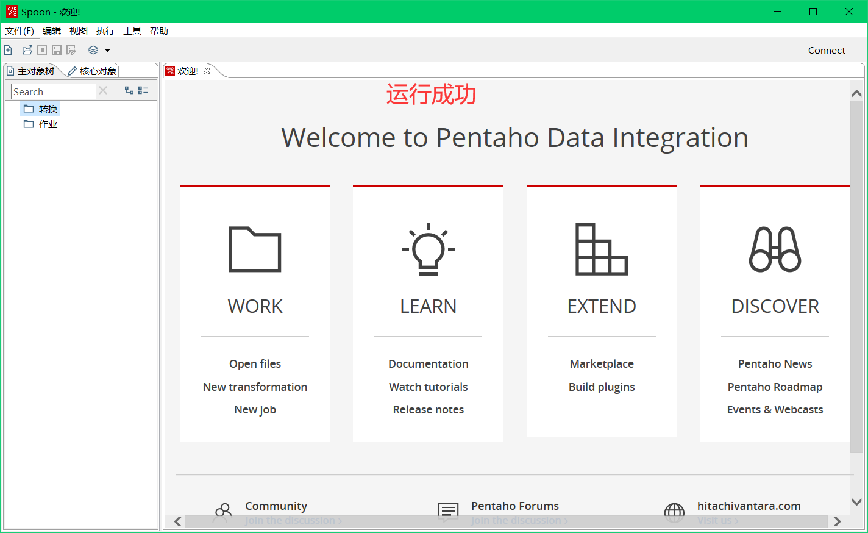Click the horizontal scrollbar thumb
The height and width of the screenshot is (533, 868).
point(506,521)
